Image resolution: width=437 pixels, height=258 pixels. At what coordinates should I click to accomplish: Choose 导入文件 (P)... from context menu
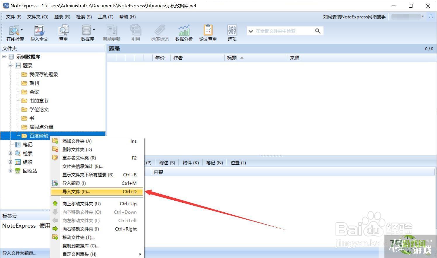[x=97, y=192]
